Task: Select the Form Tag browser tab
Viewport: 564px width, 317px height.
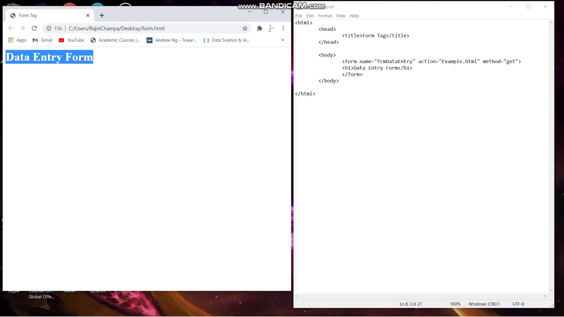Action: pos(49,15)
